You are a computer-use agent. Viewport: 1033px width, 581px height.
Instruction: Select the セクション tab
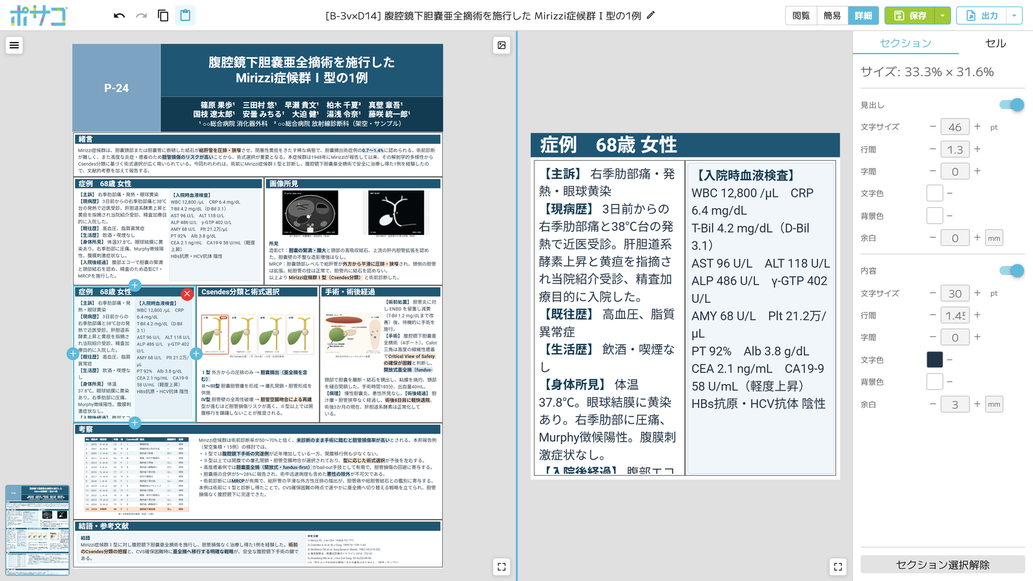pyautogui.click(x=905, y=43)
